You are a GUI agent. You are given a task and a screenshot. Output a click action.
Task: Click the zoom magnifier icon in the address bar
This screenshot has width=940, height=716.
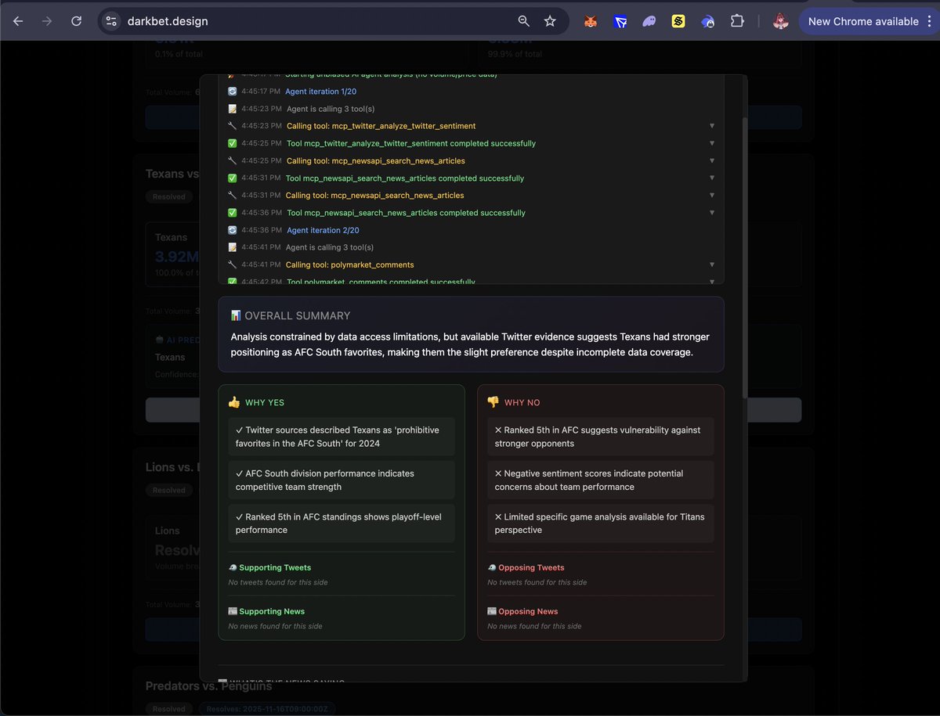click(x=523, y=21)
